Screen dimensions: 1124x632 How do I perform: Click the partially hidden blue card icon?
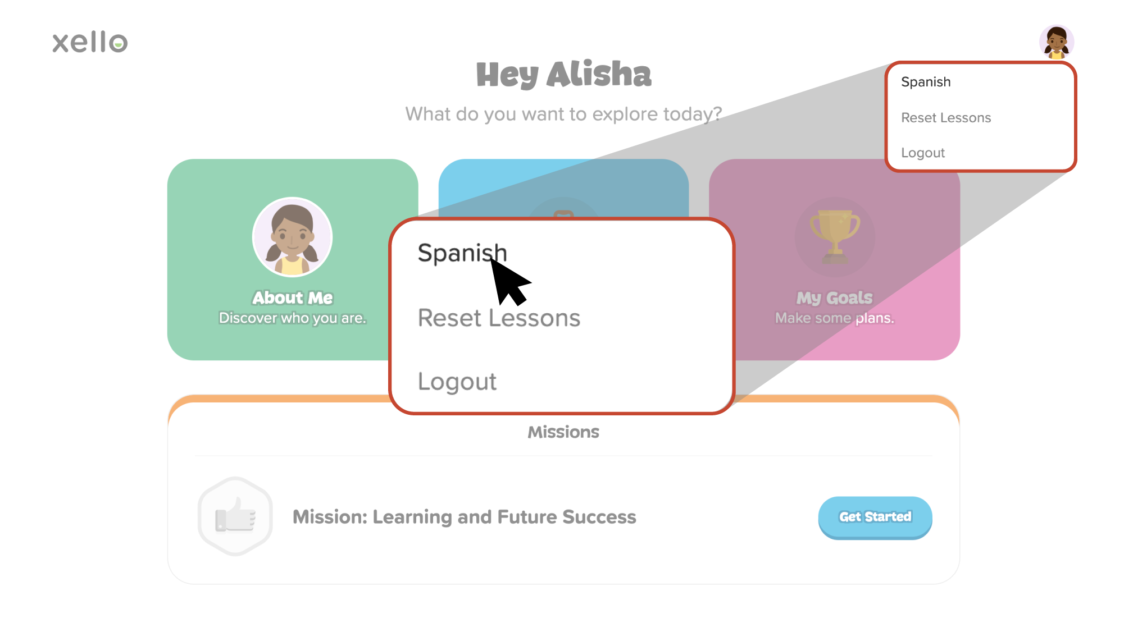[x=563, y=210]
